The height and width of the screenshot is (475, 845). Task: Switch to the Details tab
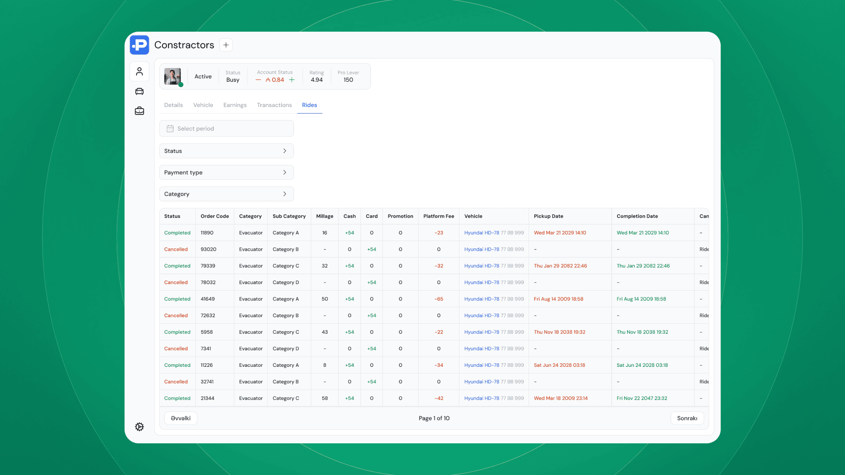coord(173,105)
